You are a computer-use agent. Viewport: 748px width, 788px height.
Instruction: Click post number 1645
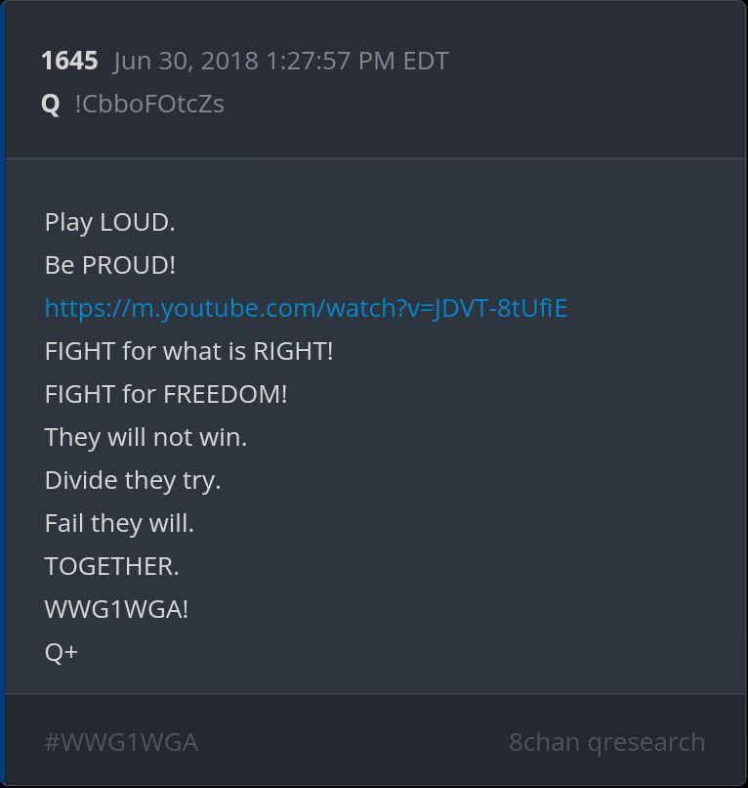(x=69, y=61)
